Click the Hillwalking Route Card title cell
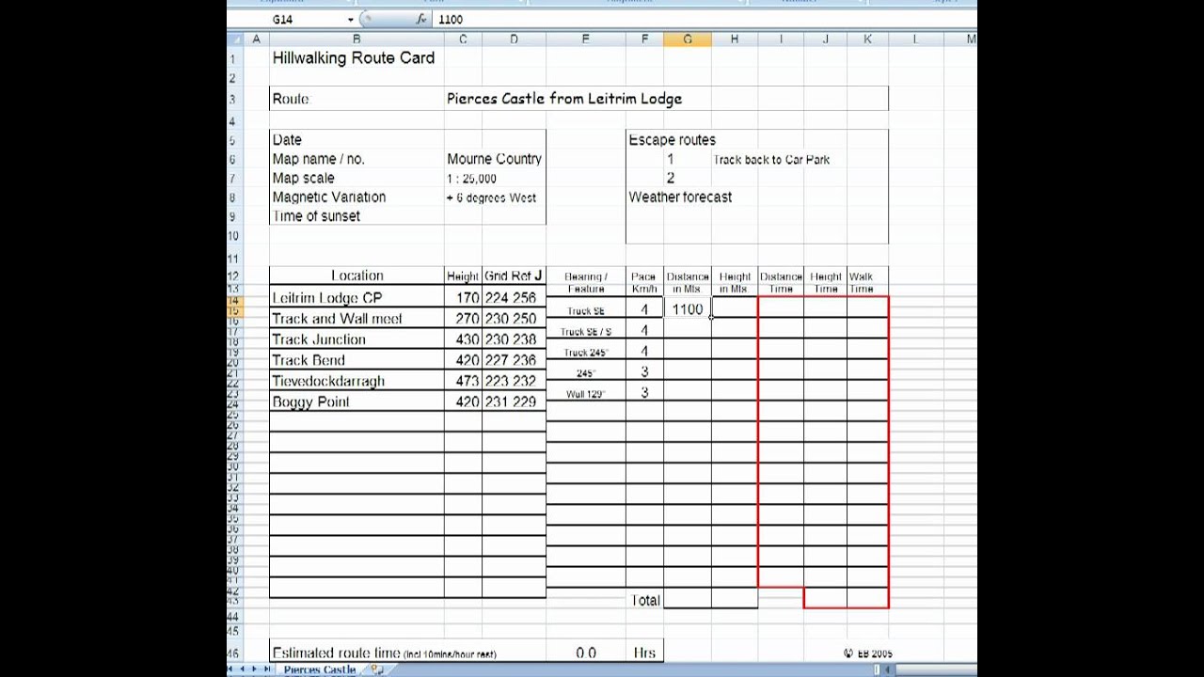This screenshot has height=677, width=1204. click(x=353, y=58)
